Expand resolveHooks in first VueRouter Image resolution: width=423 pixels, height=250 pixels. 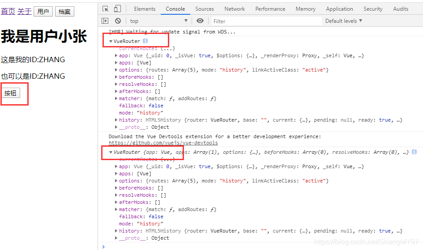116,84
